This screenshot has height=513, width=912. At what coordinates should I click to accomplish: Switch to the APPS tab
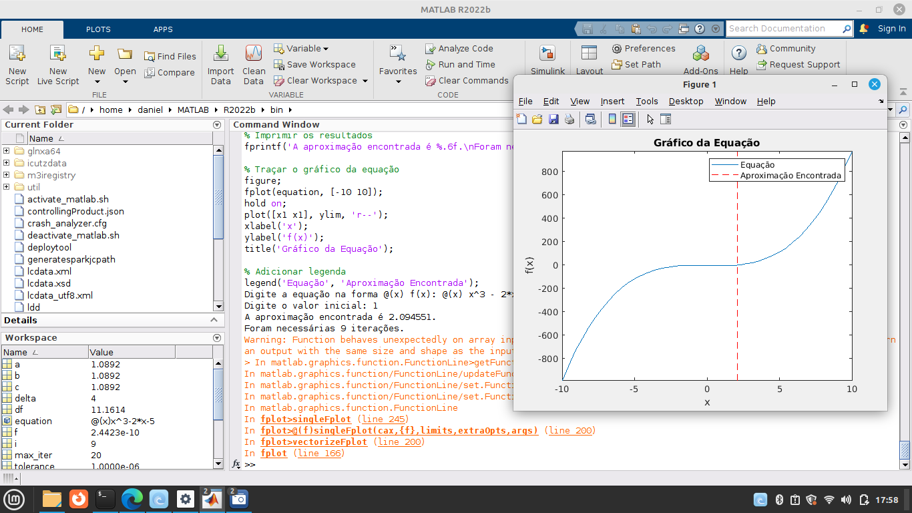point(163,29)
